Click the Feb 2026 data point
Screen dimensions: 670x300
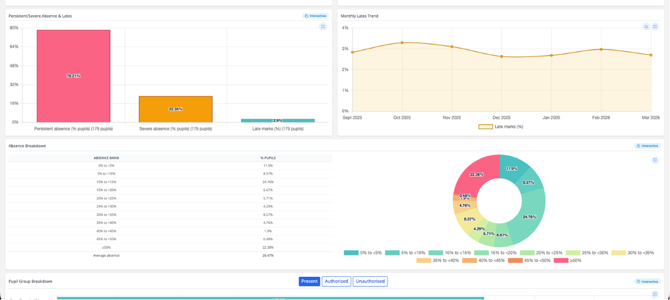coord(601,49)
